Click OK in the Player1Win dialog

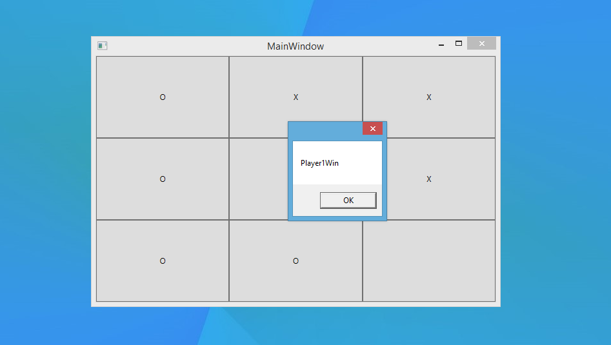[x=348, y=200]
